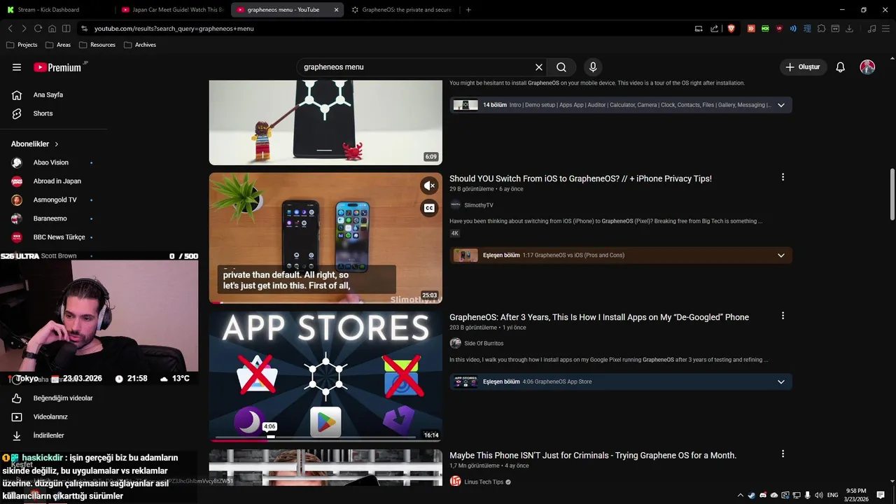Open Brave Shields lion icon
Image resolution: width=896 pixels, height=504 pixels.
click(731, 29)
